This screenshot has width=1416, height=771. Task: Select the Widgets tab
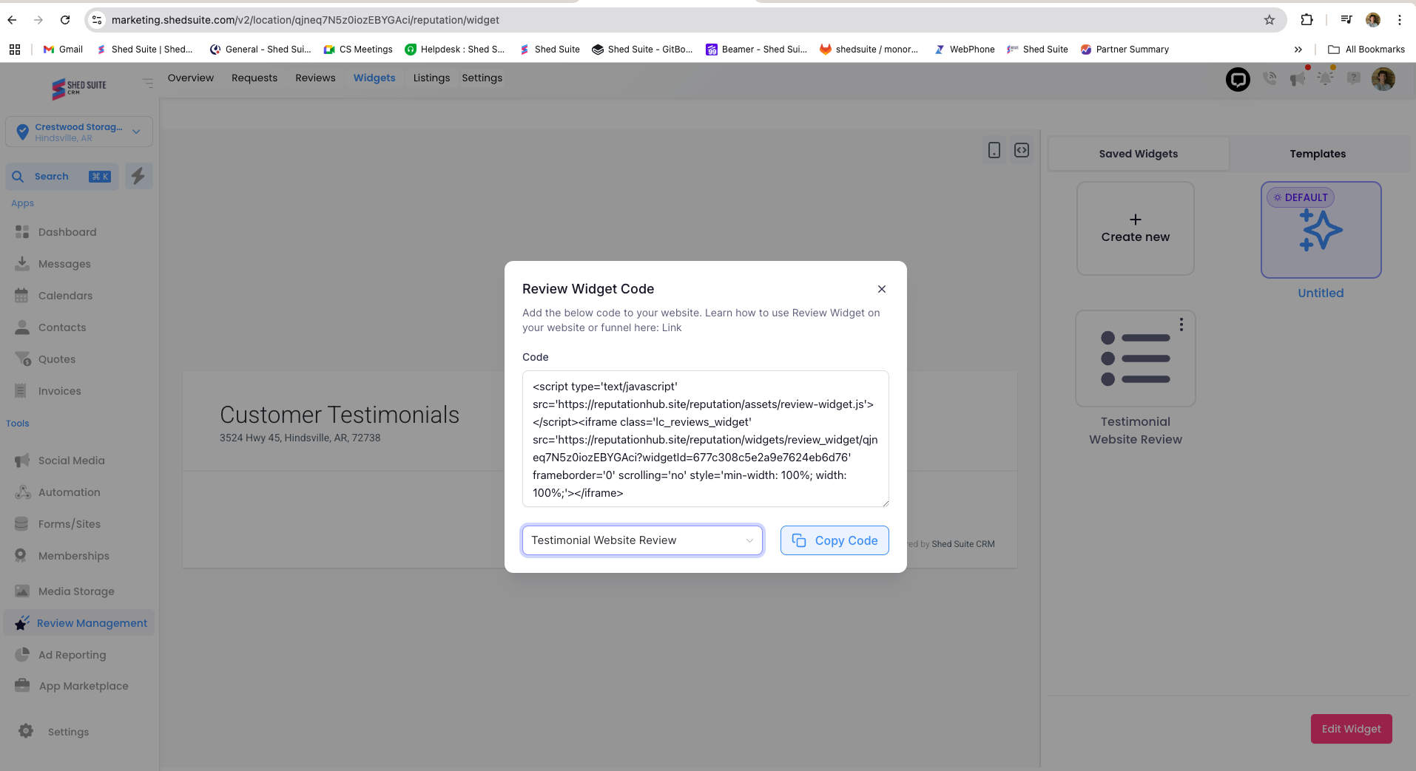click(x=374, y=78)
